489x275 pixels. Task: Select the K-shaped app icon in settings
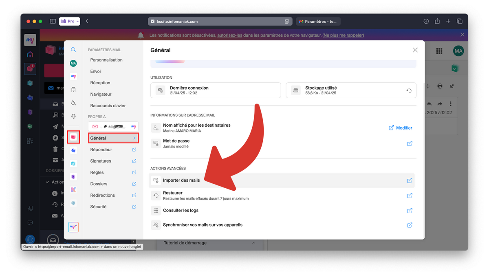pos(73,190)
